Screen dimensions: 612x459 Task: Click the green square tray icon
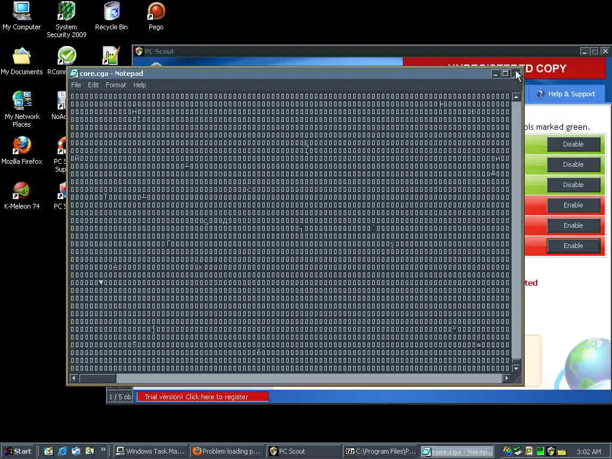point(540,451)
